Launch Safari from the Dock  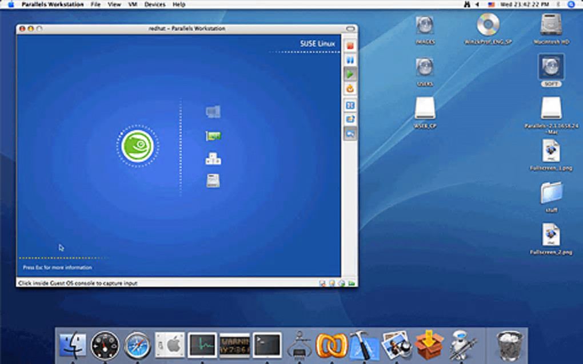click(x=137, y=345)
